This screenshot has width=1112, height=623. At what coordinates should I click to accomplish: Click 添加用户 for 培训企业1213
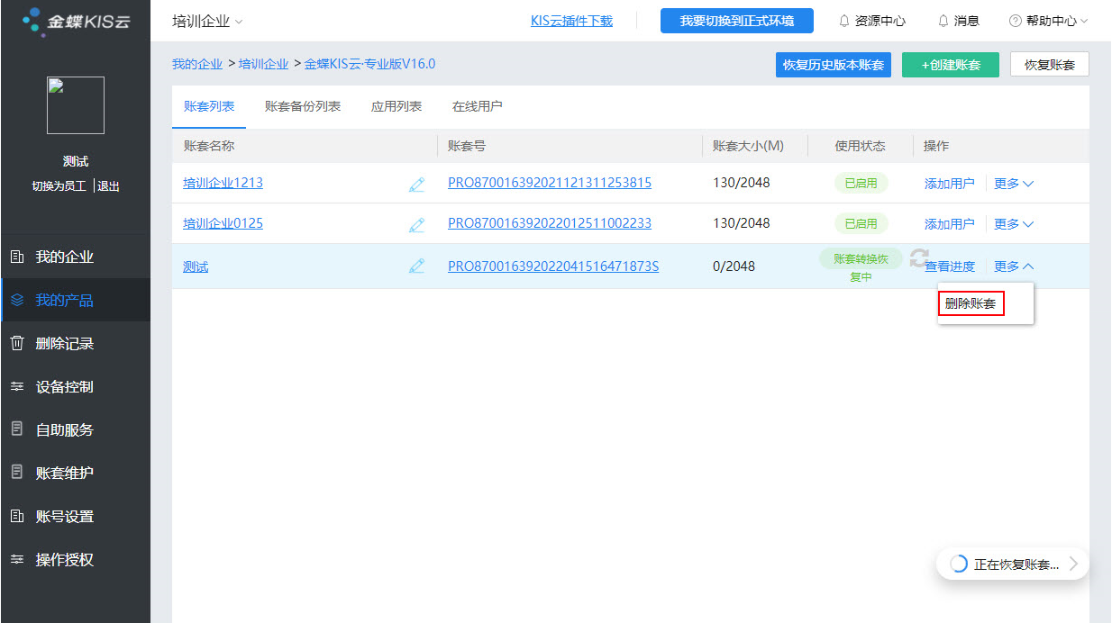point(950,184)
